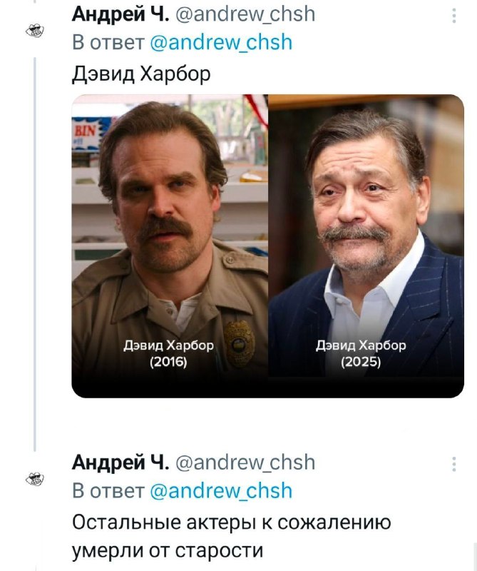Click the vertical thread line connecting the tweets
477x571 pixels.
34,250
